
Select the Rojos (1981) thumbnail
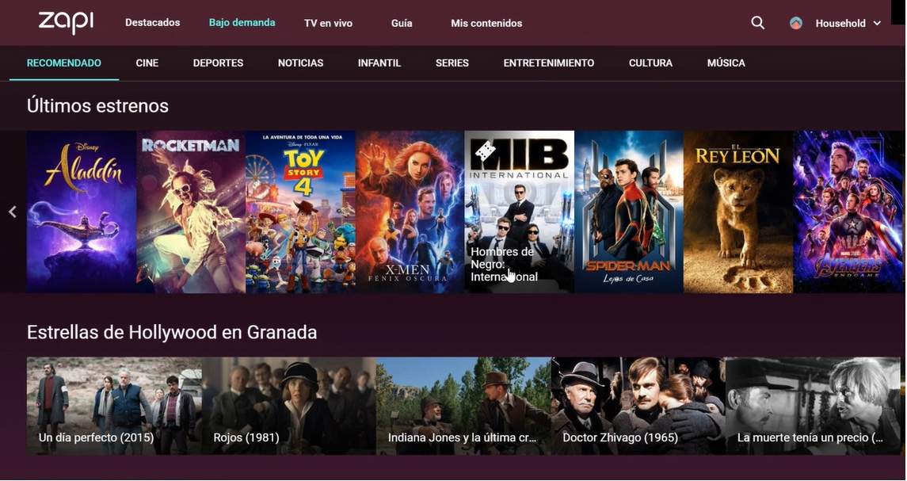click(x=288, y=406)
